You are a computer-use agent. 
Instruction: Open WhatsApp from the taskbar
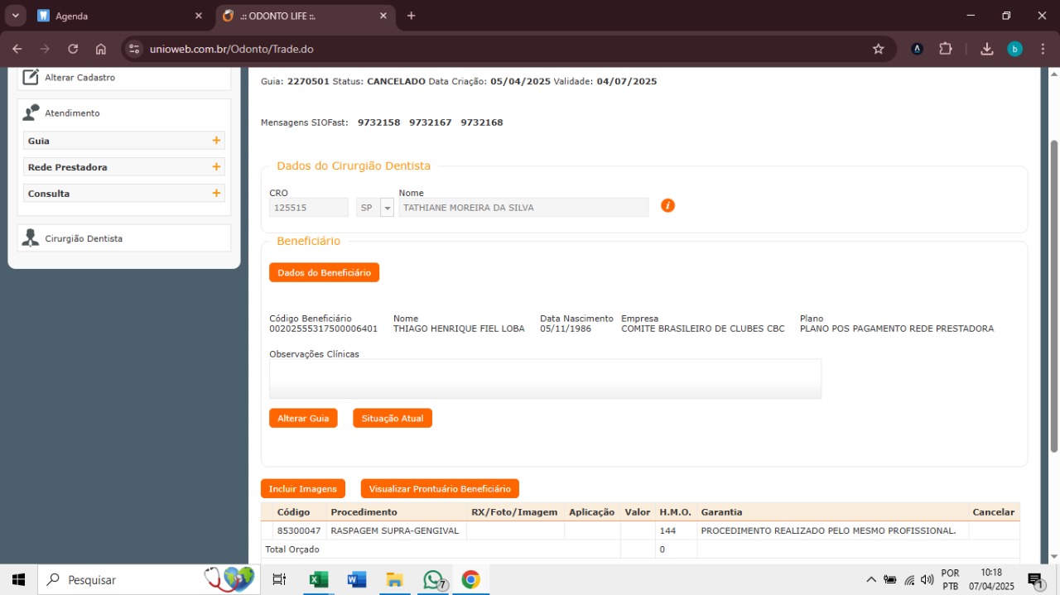(x=432, y=580)
